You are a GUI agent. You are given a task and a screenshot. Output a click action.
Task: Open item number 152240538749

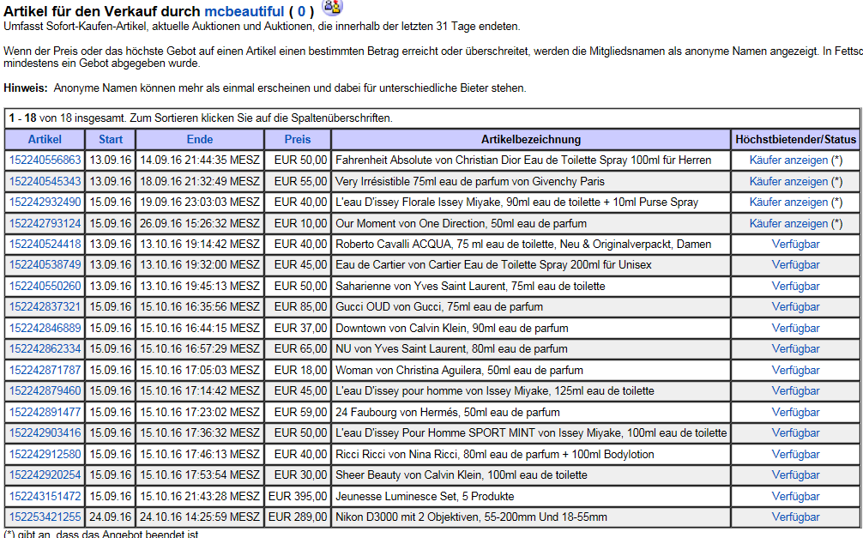pyautogui.click(x=45, y=265)
